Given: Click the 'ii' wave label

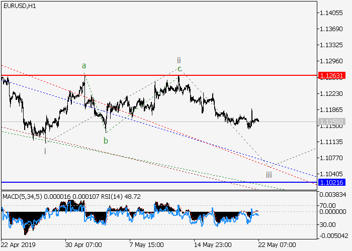Looking at the screenshot, I should tap(179, 59).
